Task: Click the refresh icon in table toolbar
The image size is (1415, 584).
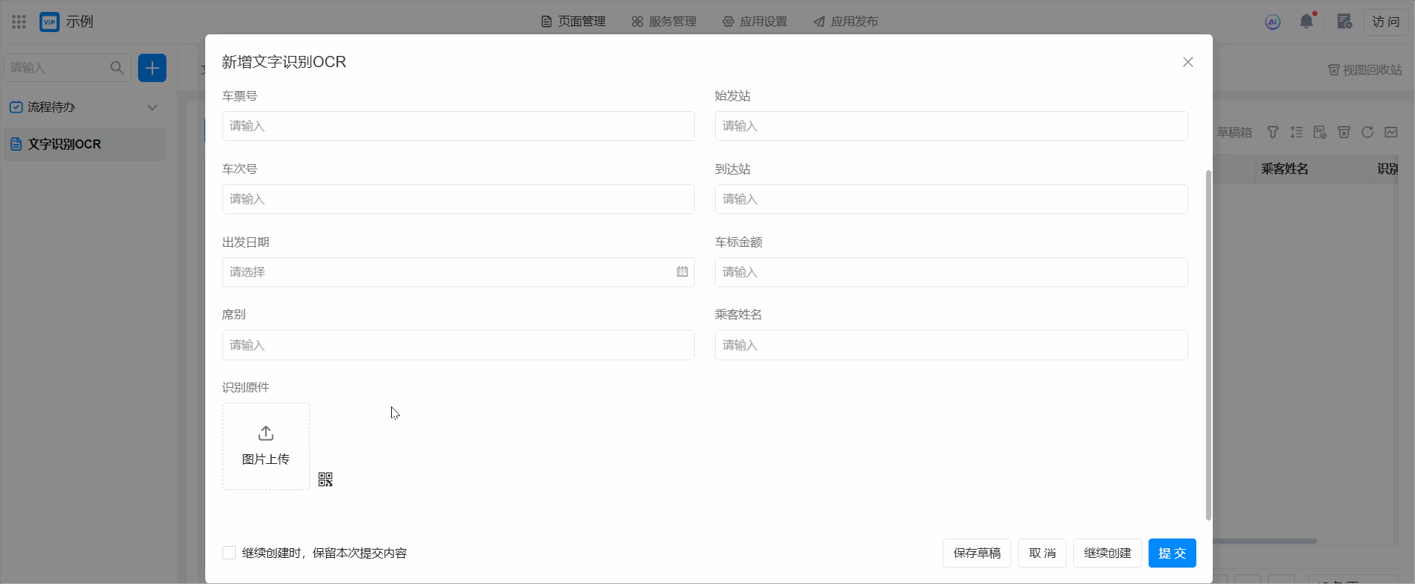Action: click(1367, 132)
